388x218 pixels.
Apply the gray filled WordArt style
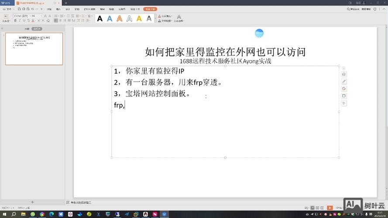point(149,19)
